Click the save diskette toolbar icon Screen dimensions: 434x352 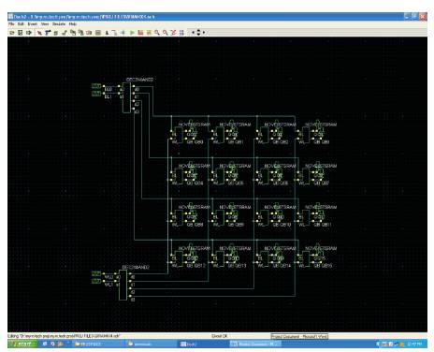[x=21, y=33]
